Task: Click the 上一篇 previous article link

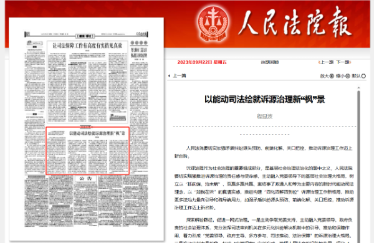Action: [x=179, y=76]
